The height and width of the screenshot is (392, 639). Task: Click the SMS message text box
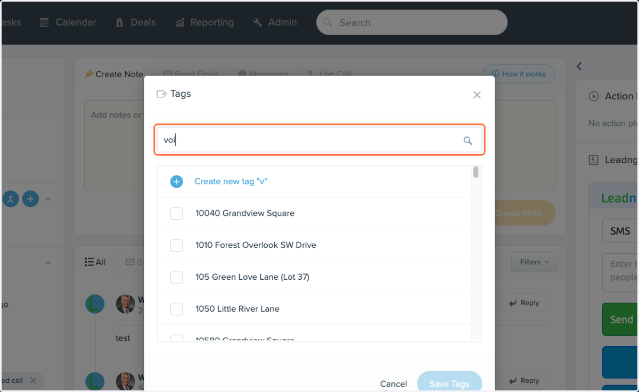(620, 273)
